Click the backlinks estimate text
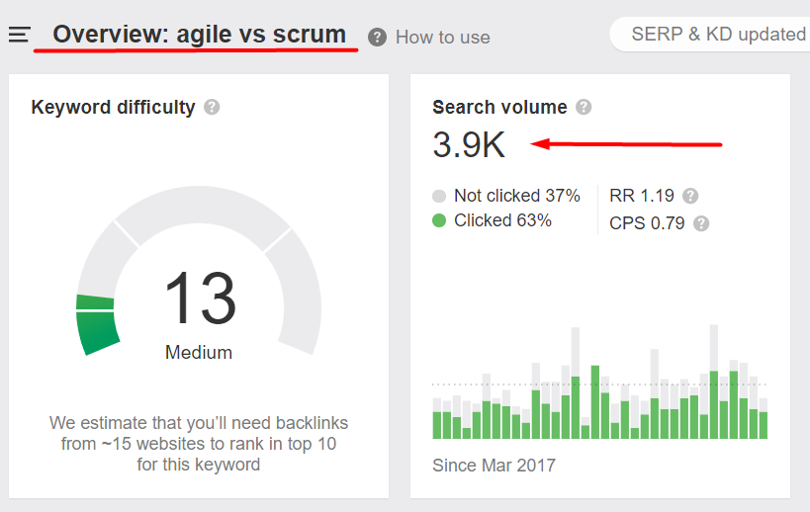Screen dimensions: 810x512 pos(199,443)
